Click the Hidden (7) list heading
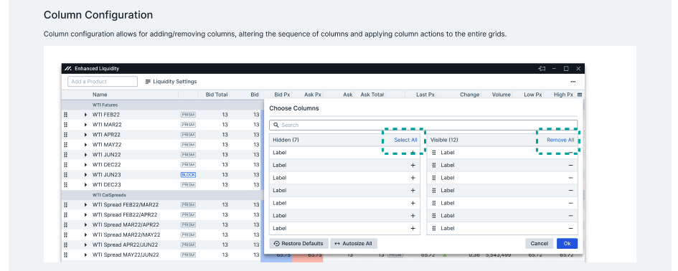The image size is (678, 271). pos(286,140)
